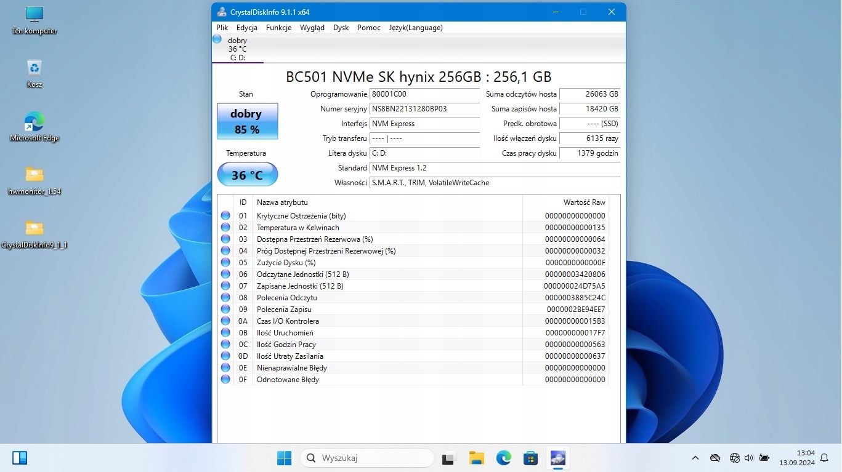Image resolution: width=842 pixels, height=472 pixels.
Task: Open the CrystalDiskInfo9_1_1 desktop folder
Action: click(x=34, y=233)
